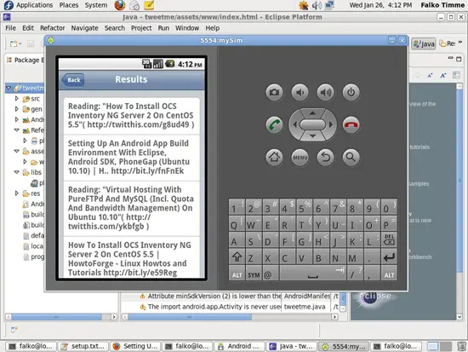Click the SYM key on emulator keyboard

[254, 274]
